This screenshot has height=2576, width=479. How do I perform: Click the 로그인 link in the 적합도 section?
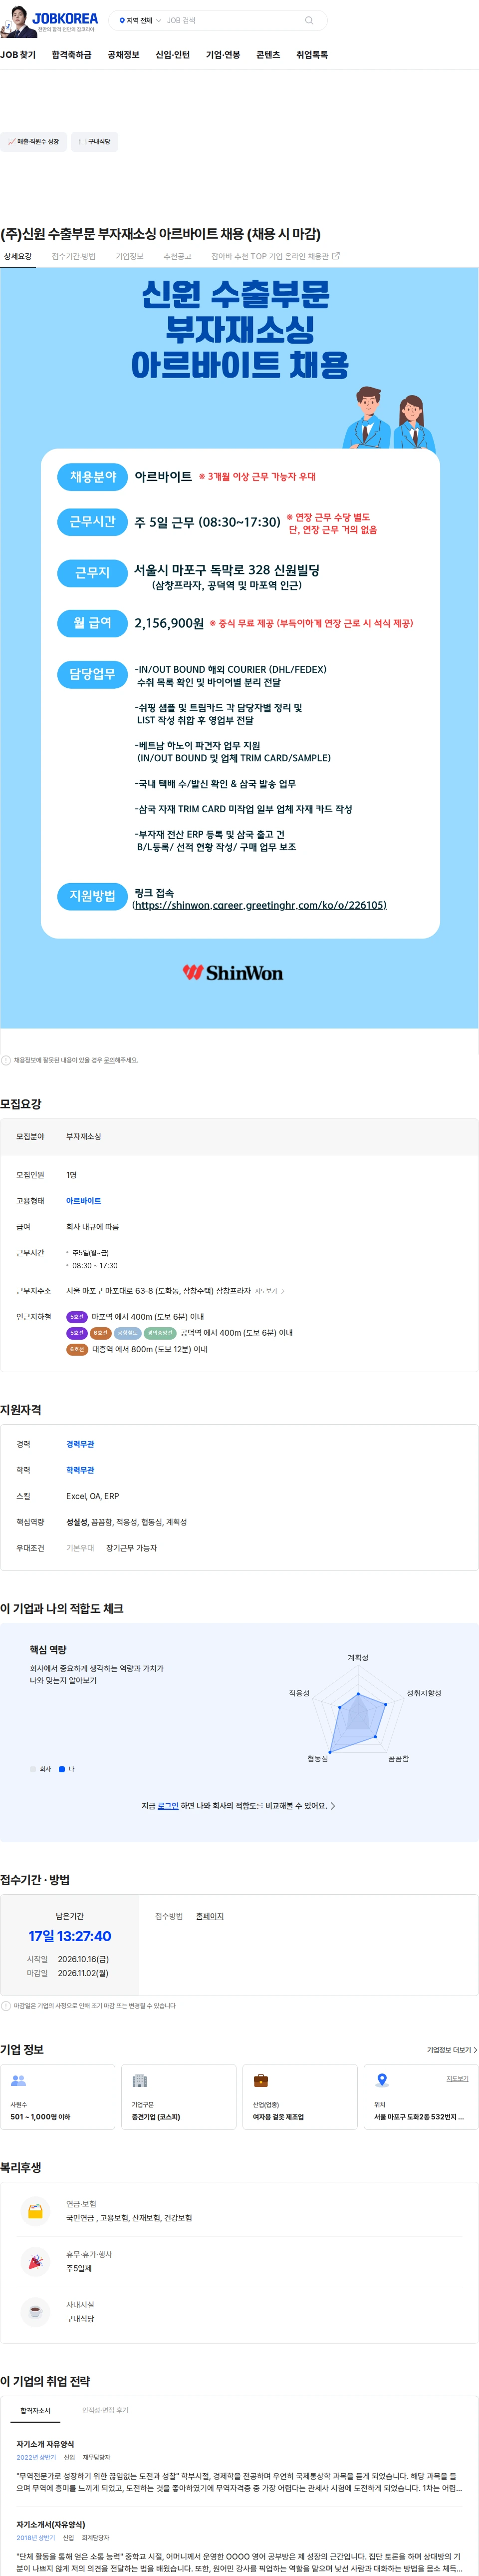pos(168,1806)
